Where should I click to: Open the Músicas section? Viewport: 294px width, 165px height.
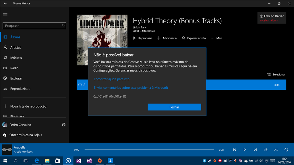34,58
